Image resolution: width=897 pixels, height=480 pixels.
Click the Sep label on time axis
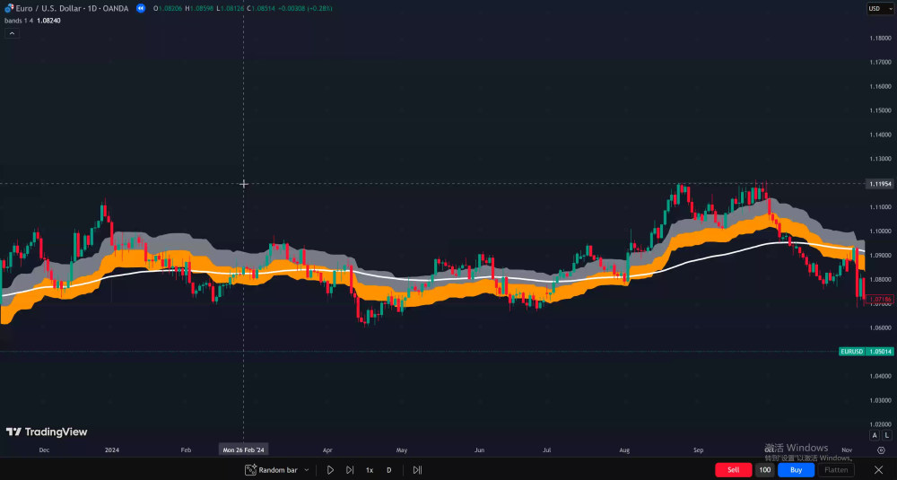click(699, 450)
